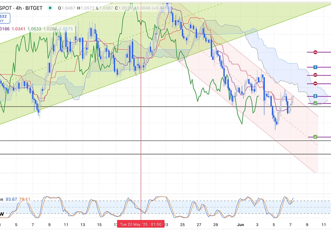This screenshot has width=331, height=232.
Task: Select the red no-entry marker just below marker 1
Action: [x=315, y=75]
